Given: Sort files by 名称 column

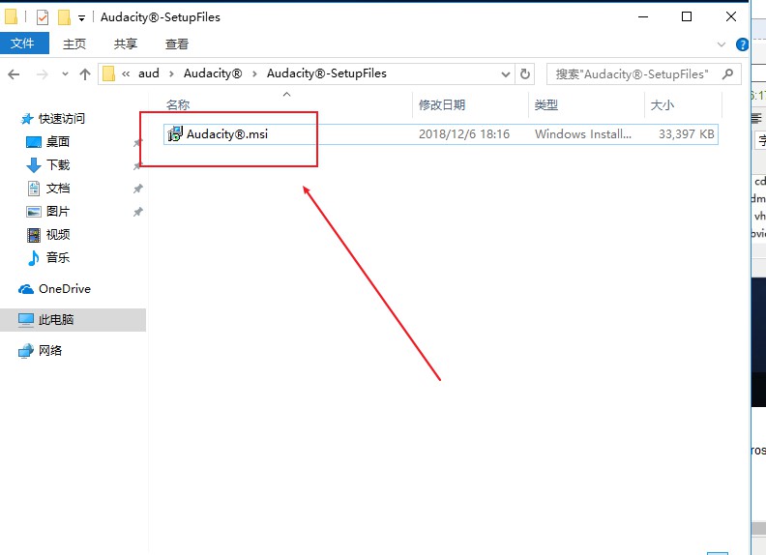Looking at the screenshot, I should click(178, 105).
